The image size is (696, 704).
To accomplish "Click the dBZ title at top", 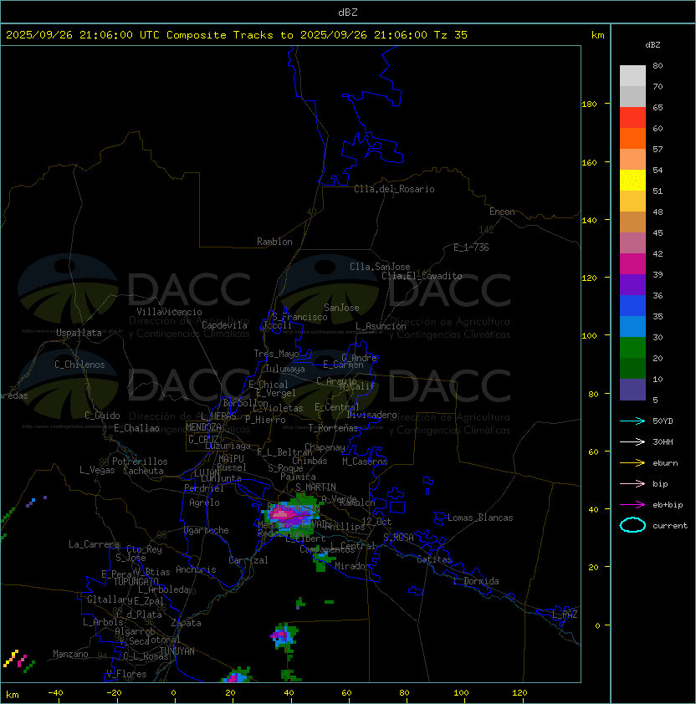I will click(348, 13).
